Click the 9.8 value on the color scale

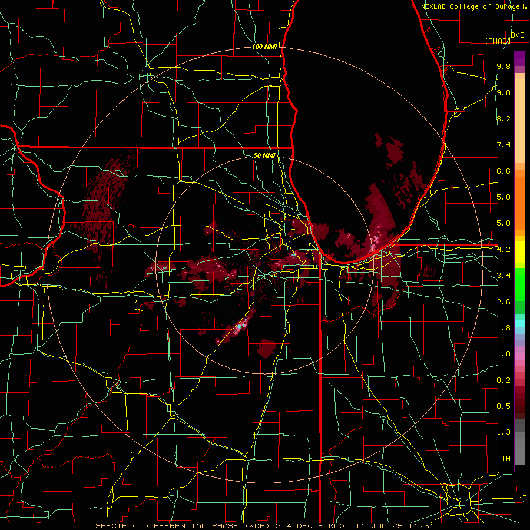click(x=503, y=67)
